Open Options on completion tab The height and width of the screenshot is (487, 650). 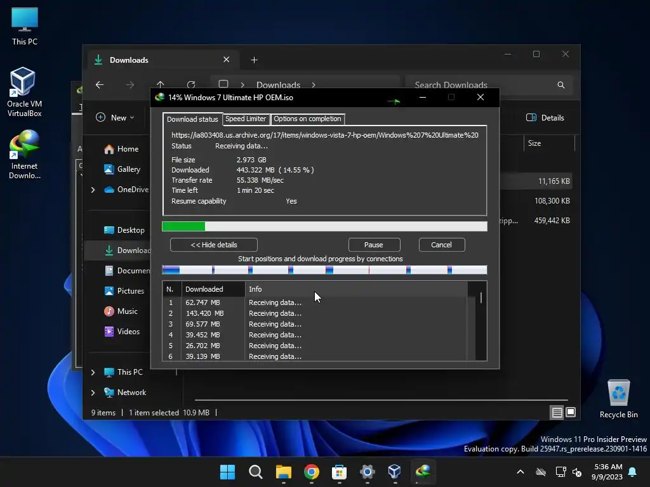point(307,119)
